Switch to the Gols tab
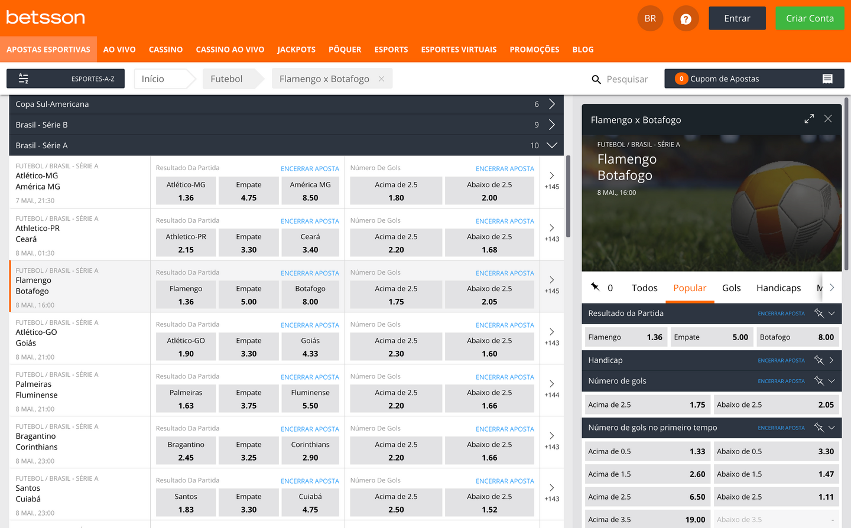This screenshot has height=528, width=851. (x=731, y=288)
